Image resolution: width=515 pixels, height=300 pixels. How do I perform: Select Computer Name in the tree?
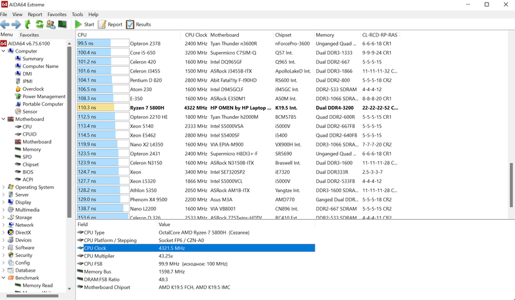pos(40,66)
